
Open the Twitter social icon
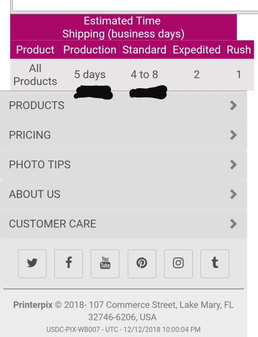click(32, 263)
